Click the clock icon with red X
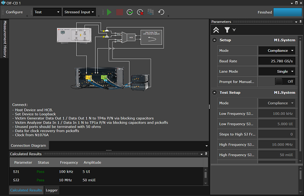 (140, 12)
